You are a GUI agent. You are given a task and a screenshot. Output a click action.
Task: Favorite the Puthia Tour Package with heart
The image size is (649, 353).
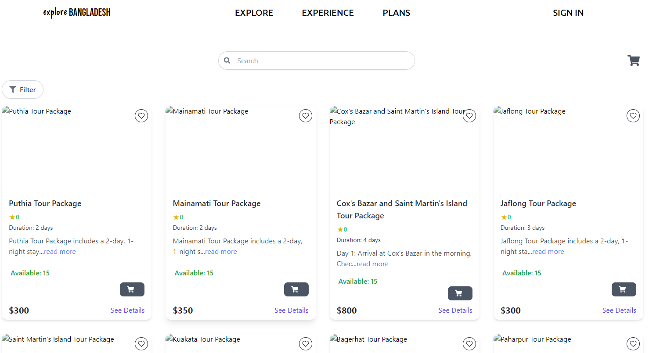coord(141,116)
